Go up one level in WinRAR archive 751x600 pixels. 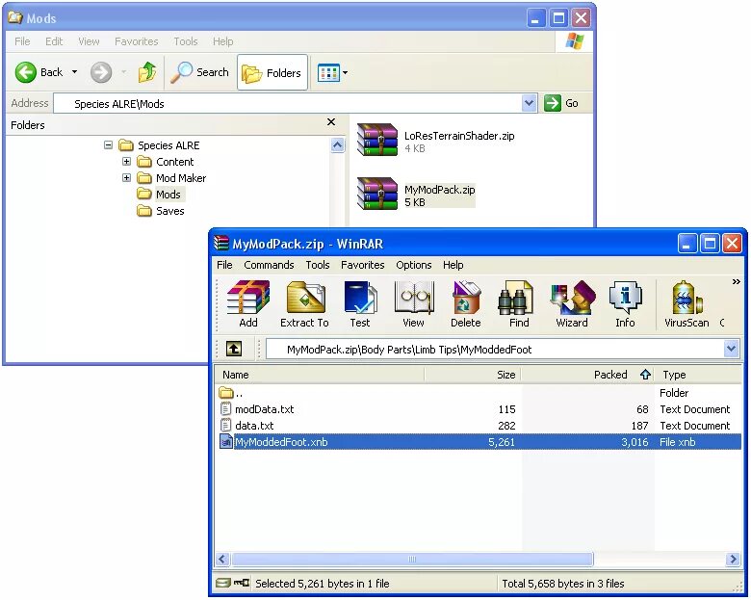[234, 349]
